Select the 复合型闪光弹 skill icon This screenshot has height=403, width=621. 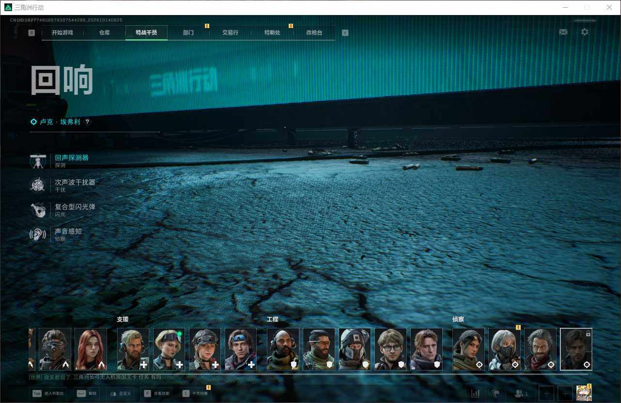pos(38,210)
